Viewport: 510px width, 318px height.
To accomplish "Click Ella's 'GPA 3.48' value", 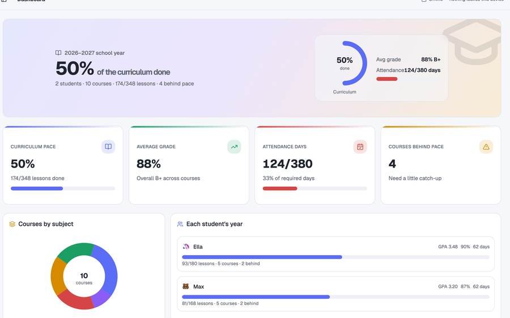I will coord(448,247).
